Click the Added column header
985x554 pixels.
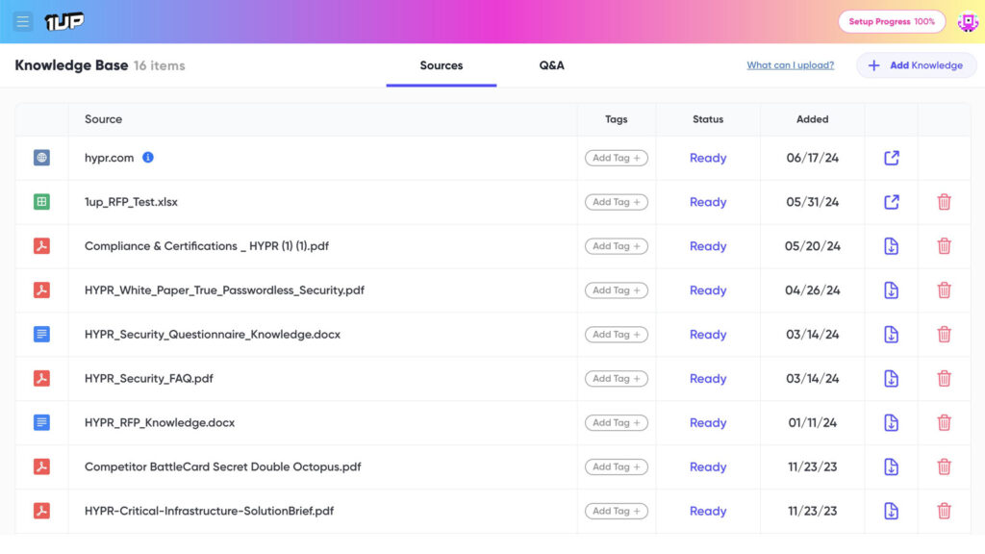click(x=812, y=119)
